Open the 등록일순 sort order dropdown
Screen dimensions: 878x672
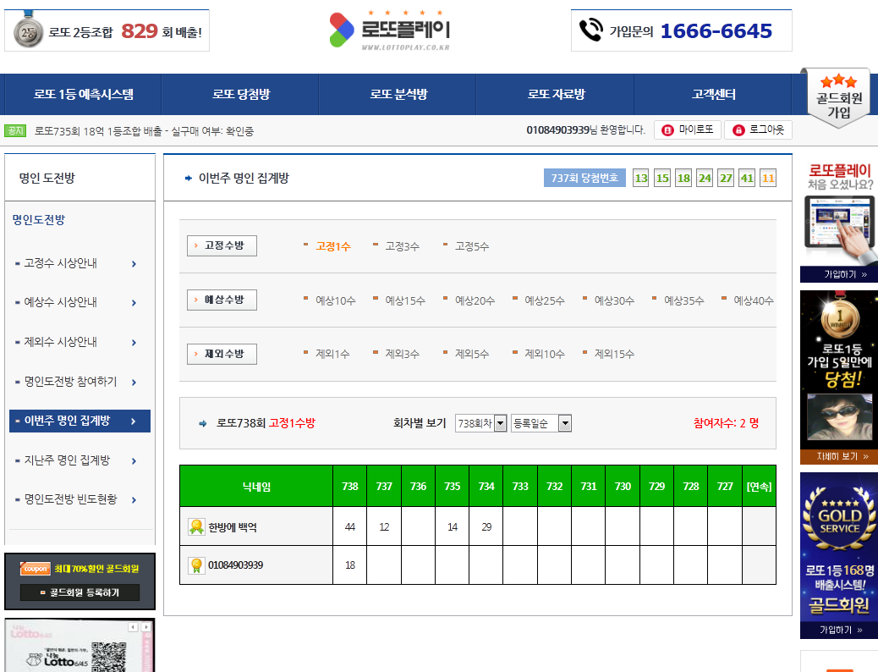pos(541,423)
